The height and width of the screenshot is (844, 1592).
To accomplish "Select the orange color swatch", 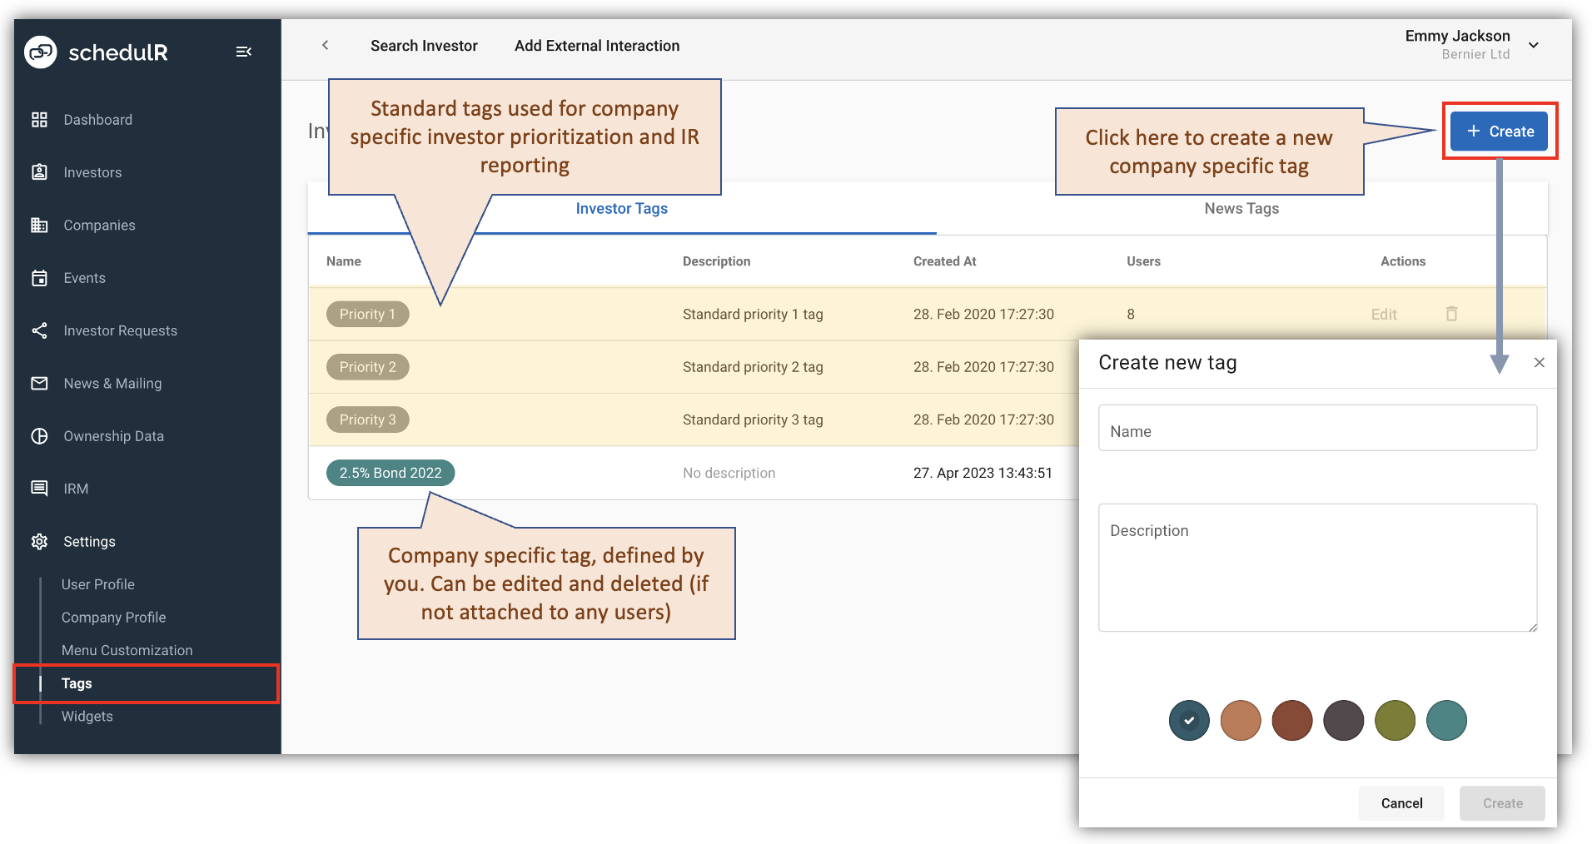I will tap(1240, 720).
